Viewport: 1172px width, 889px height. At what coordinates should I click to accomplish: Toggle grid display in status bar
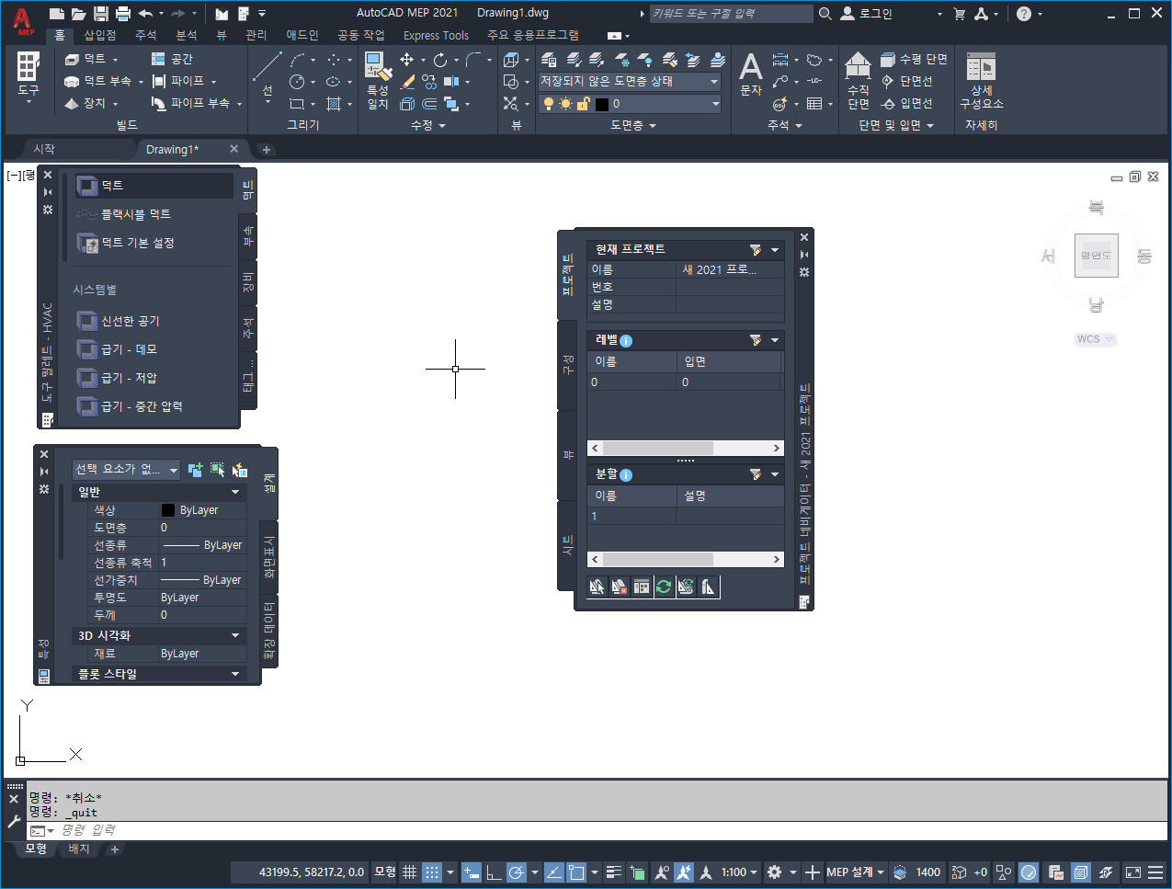[410, 872]
